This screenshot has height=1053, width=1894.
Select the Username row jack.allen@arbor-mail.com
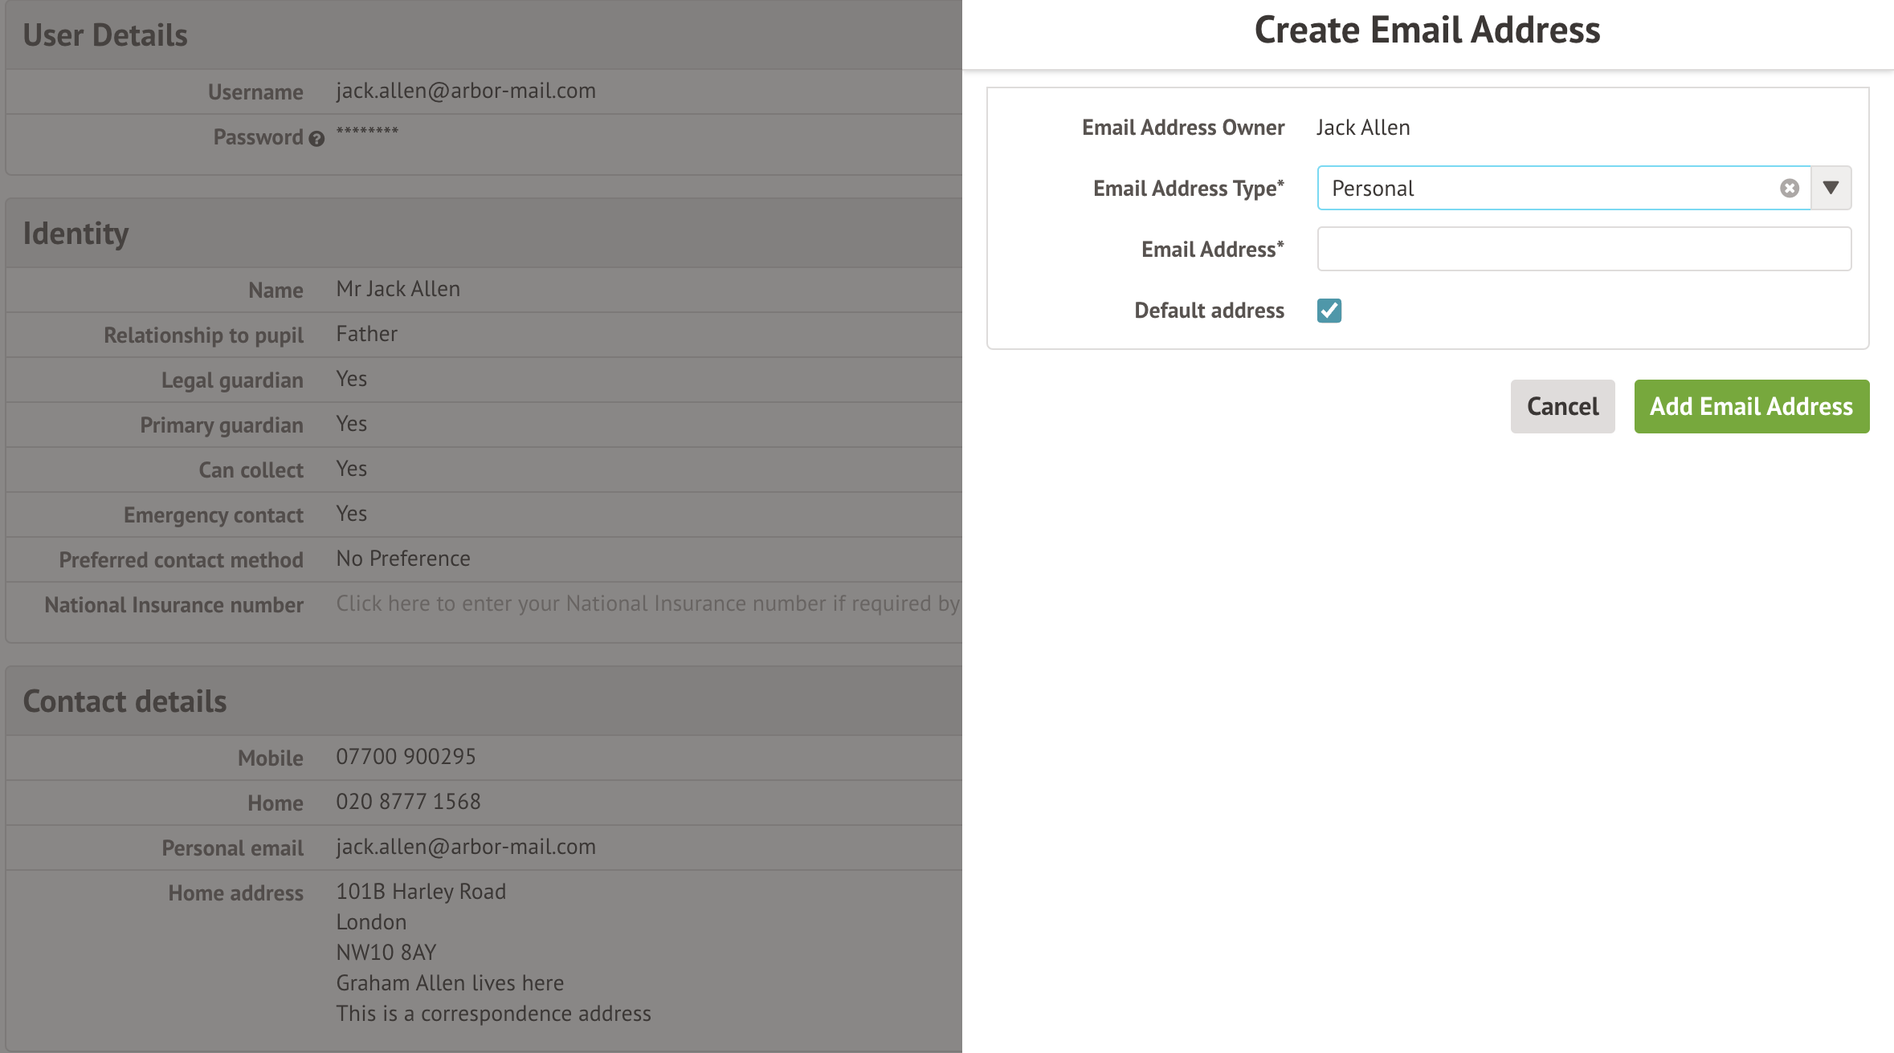[x=465, y=91]
